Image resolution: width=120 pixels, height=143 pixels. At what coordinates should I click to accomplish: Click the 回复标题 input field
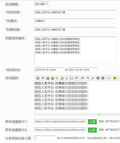pyautogui.click(x=75, y=29)
